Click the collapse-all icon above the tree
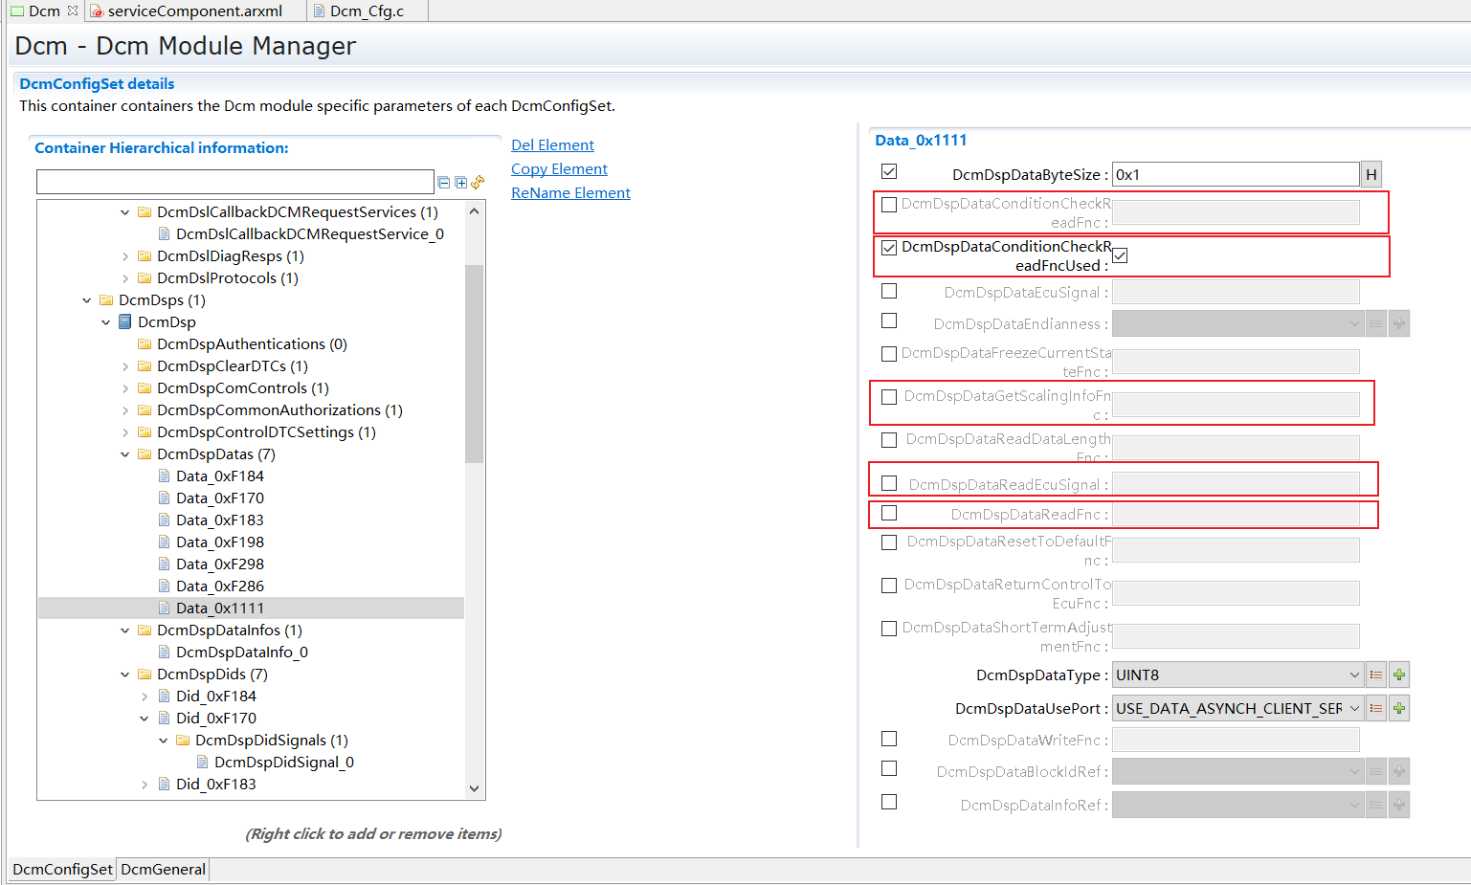The image size is (1471, 885). (x=443, y=182)
